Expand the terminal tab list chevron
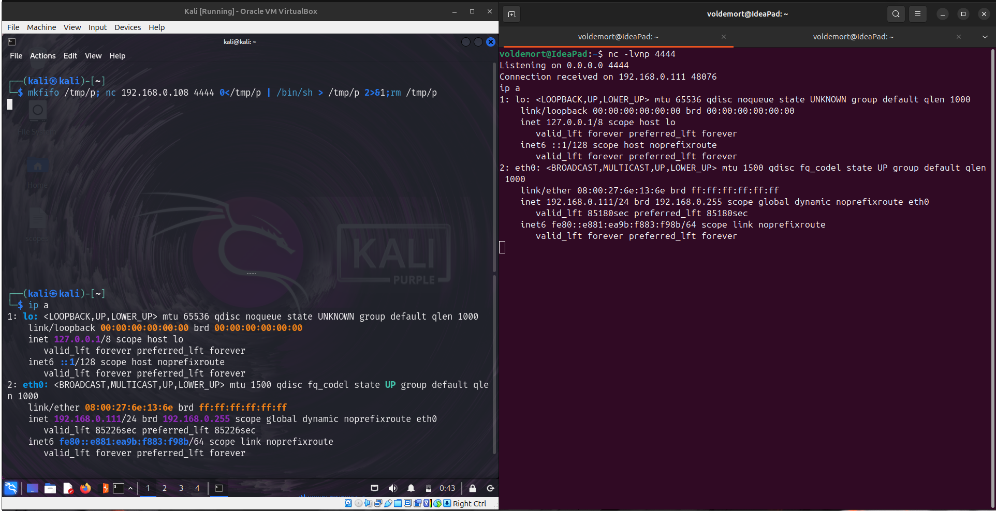996x511 pixels. pos(985,37)
